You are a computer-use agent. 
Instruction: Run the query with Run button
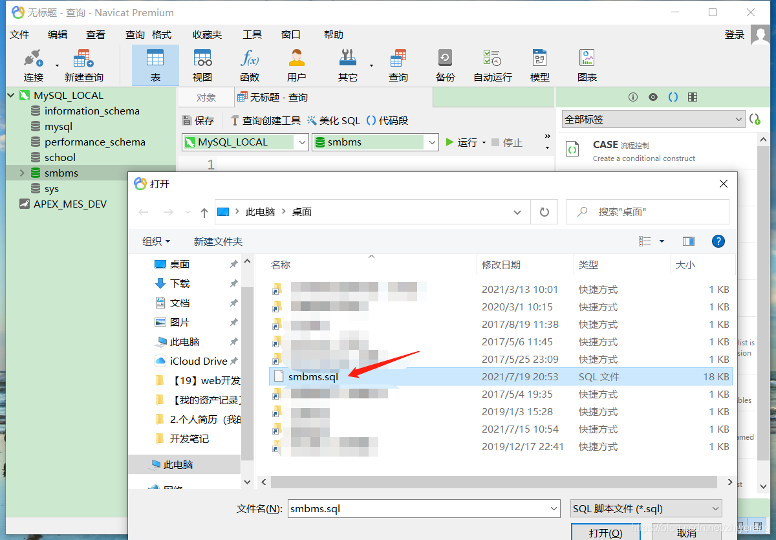tap(462, 142)
